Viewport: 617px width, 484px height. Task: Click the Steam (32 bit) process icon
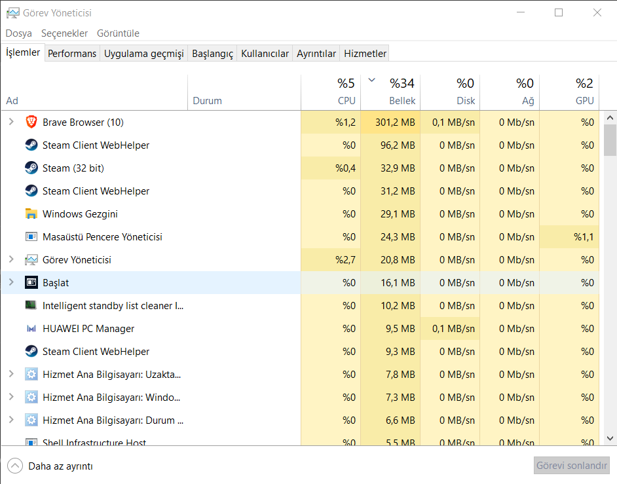click(x=31, y=168)
